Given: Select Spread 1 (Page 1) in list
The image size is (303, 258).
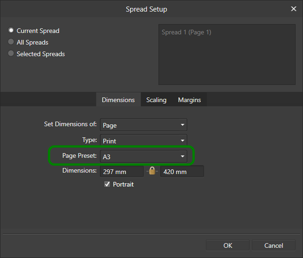Looking at the screenshot, I should [186, 32].
